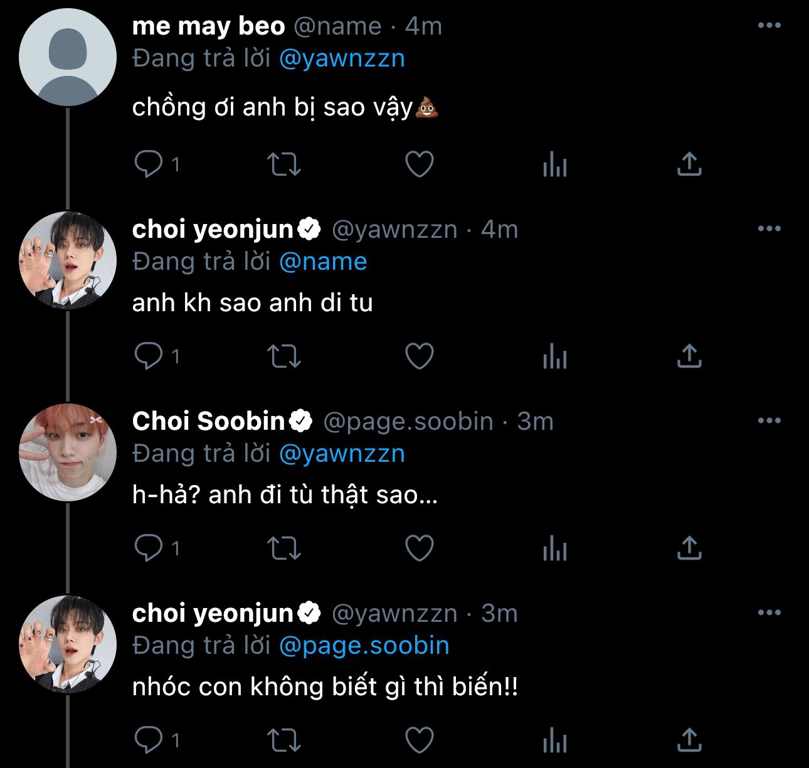Image resolution: width=809 pixels, height=768 pixels.
Task: View analytics for the "anh kh sao" tweet
Action: pos(554,356)
